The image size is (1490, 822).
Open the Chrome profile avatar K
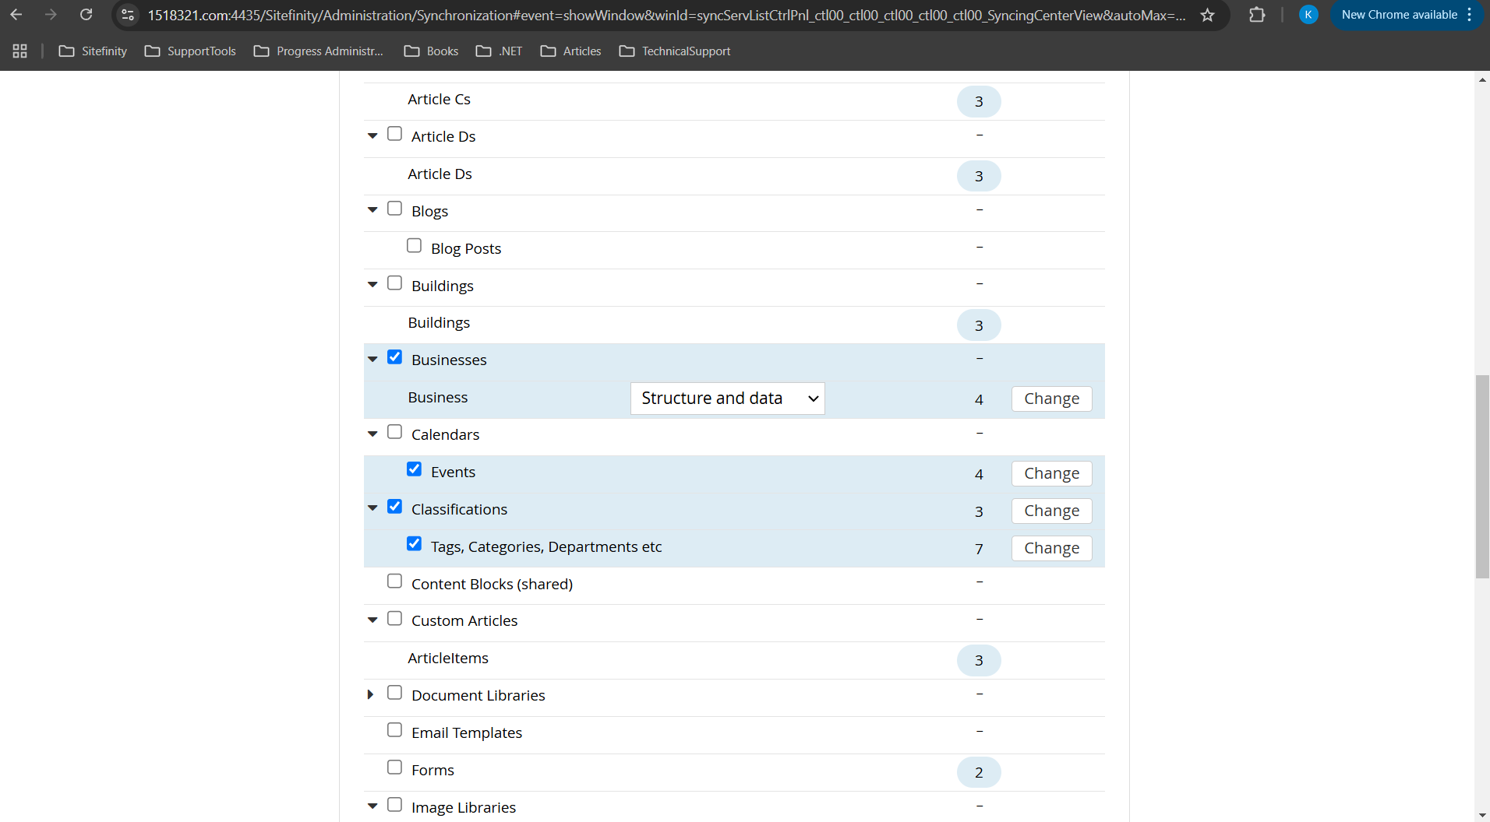coord(1308,15)
